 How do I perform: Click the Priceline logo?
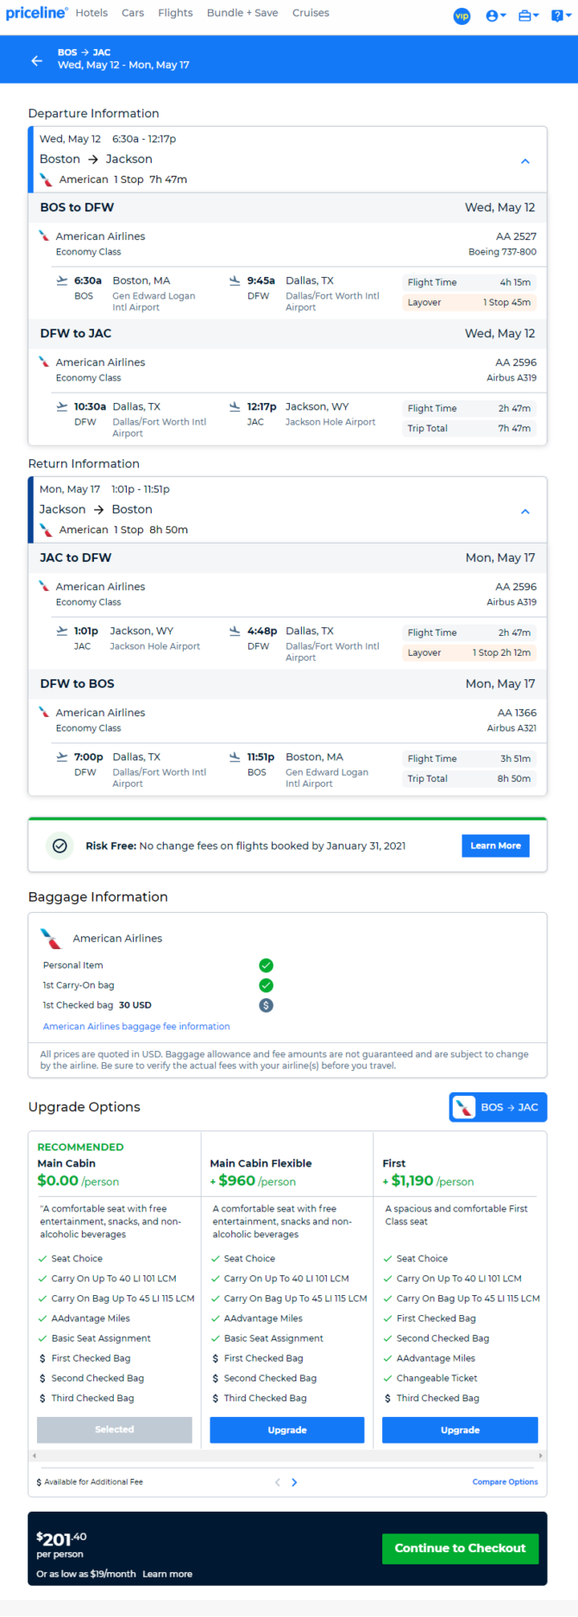click(36, 13)
